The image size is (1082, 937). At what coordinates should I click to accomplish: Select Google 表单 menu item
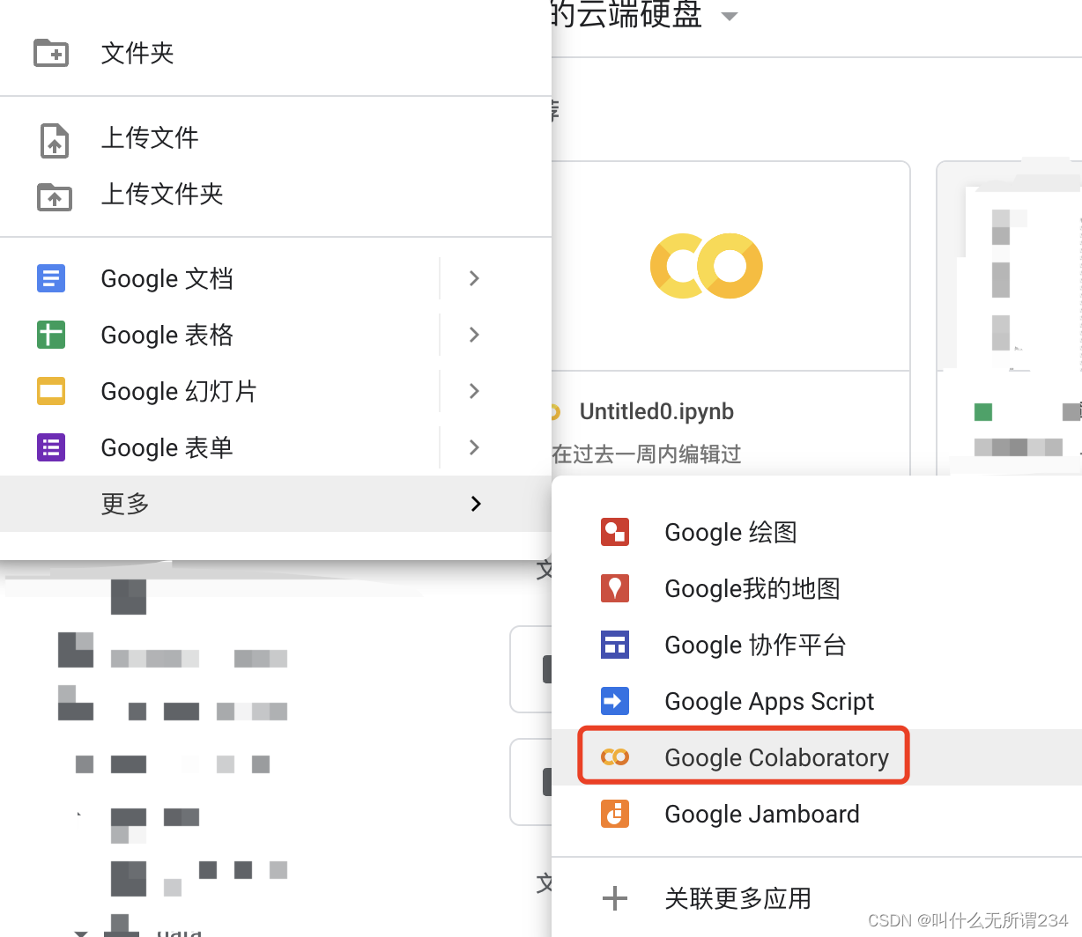tap(276, 447)
